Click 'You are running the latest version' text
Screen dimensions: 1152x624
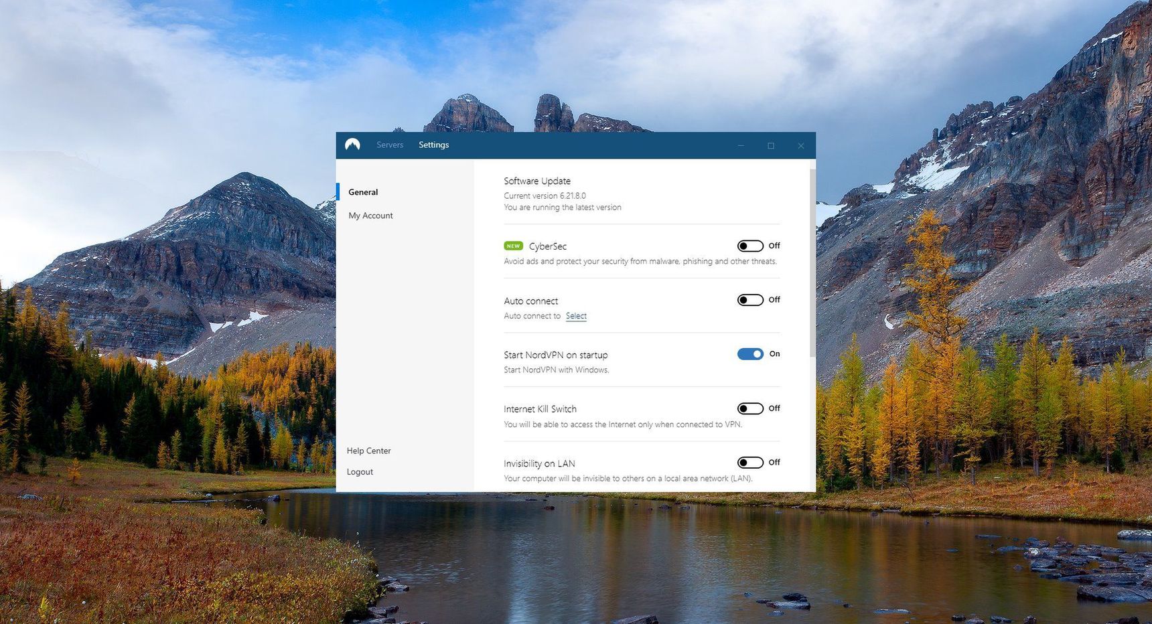click(563, 208)
